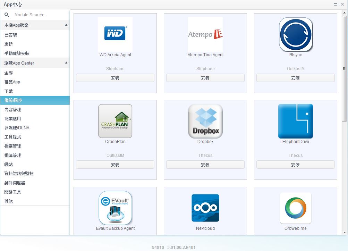Viewport: 348px width, 251px height.
Task: Click author Thecus under Dropbox
Action: point(205,155)
